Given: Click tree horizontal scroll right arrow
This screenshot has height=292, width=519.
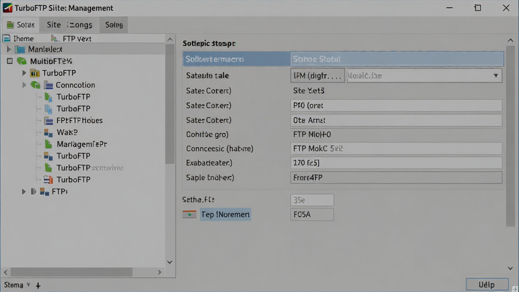Looking at the screenshot, I should (160, 272).
